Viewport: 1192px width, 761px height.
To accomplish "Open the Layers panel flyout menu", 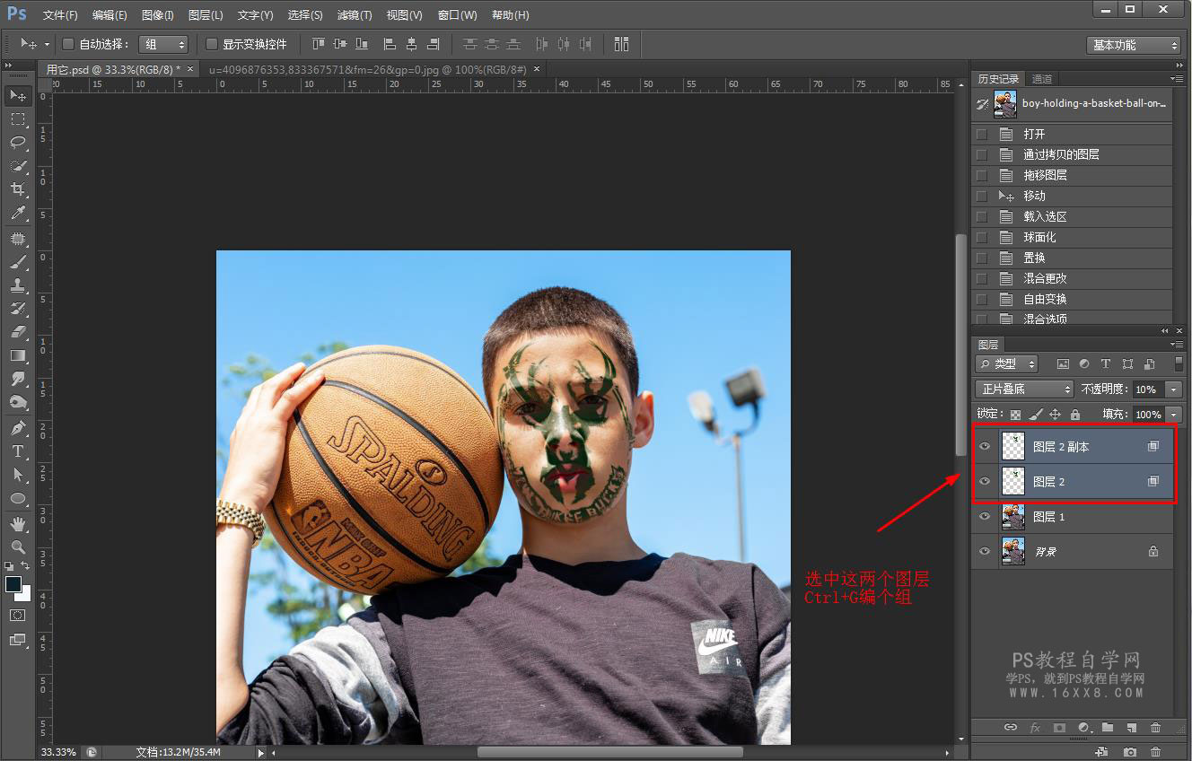I will click(1177, 345).
